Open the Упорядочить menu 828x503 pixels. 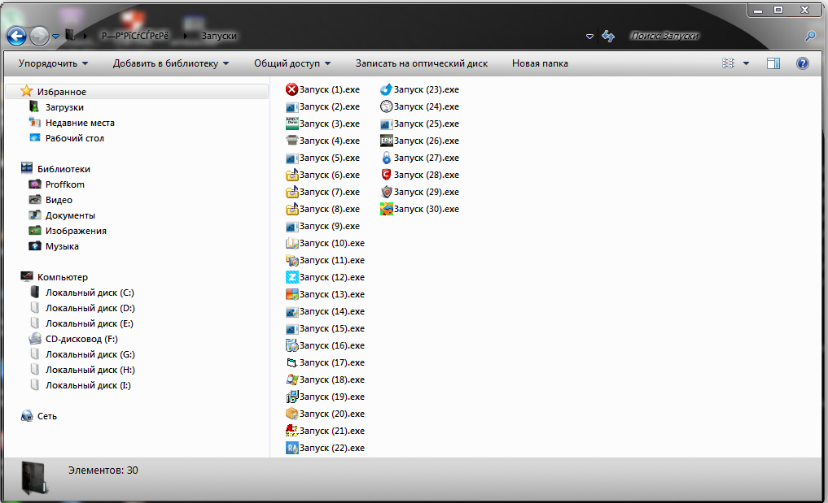[x=54, y=63]
